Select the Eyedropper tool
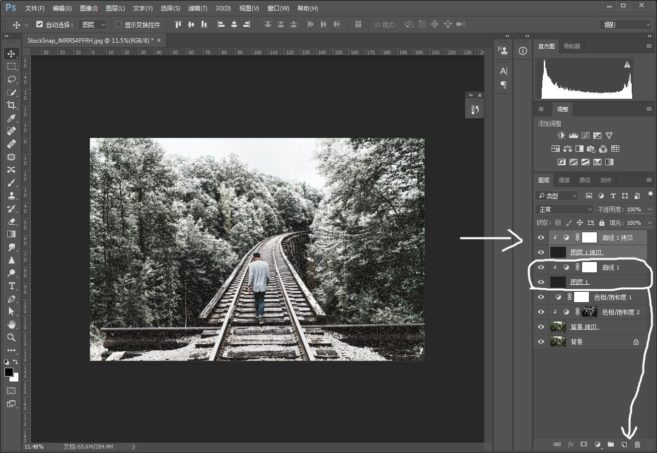This screenshot has height=453, width=657. point(11,118)
